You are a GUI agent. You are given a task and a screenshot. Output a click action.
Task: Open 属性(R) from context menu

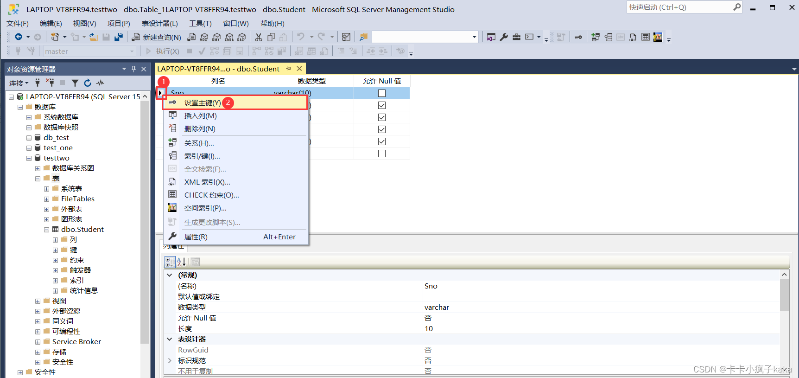tap(235, 237)
